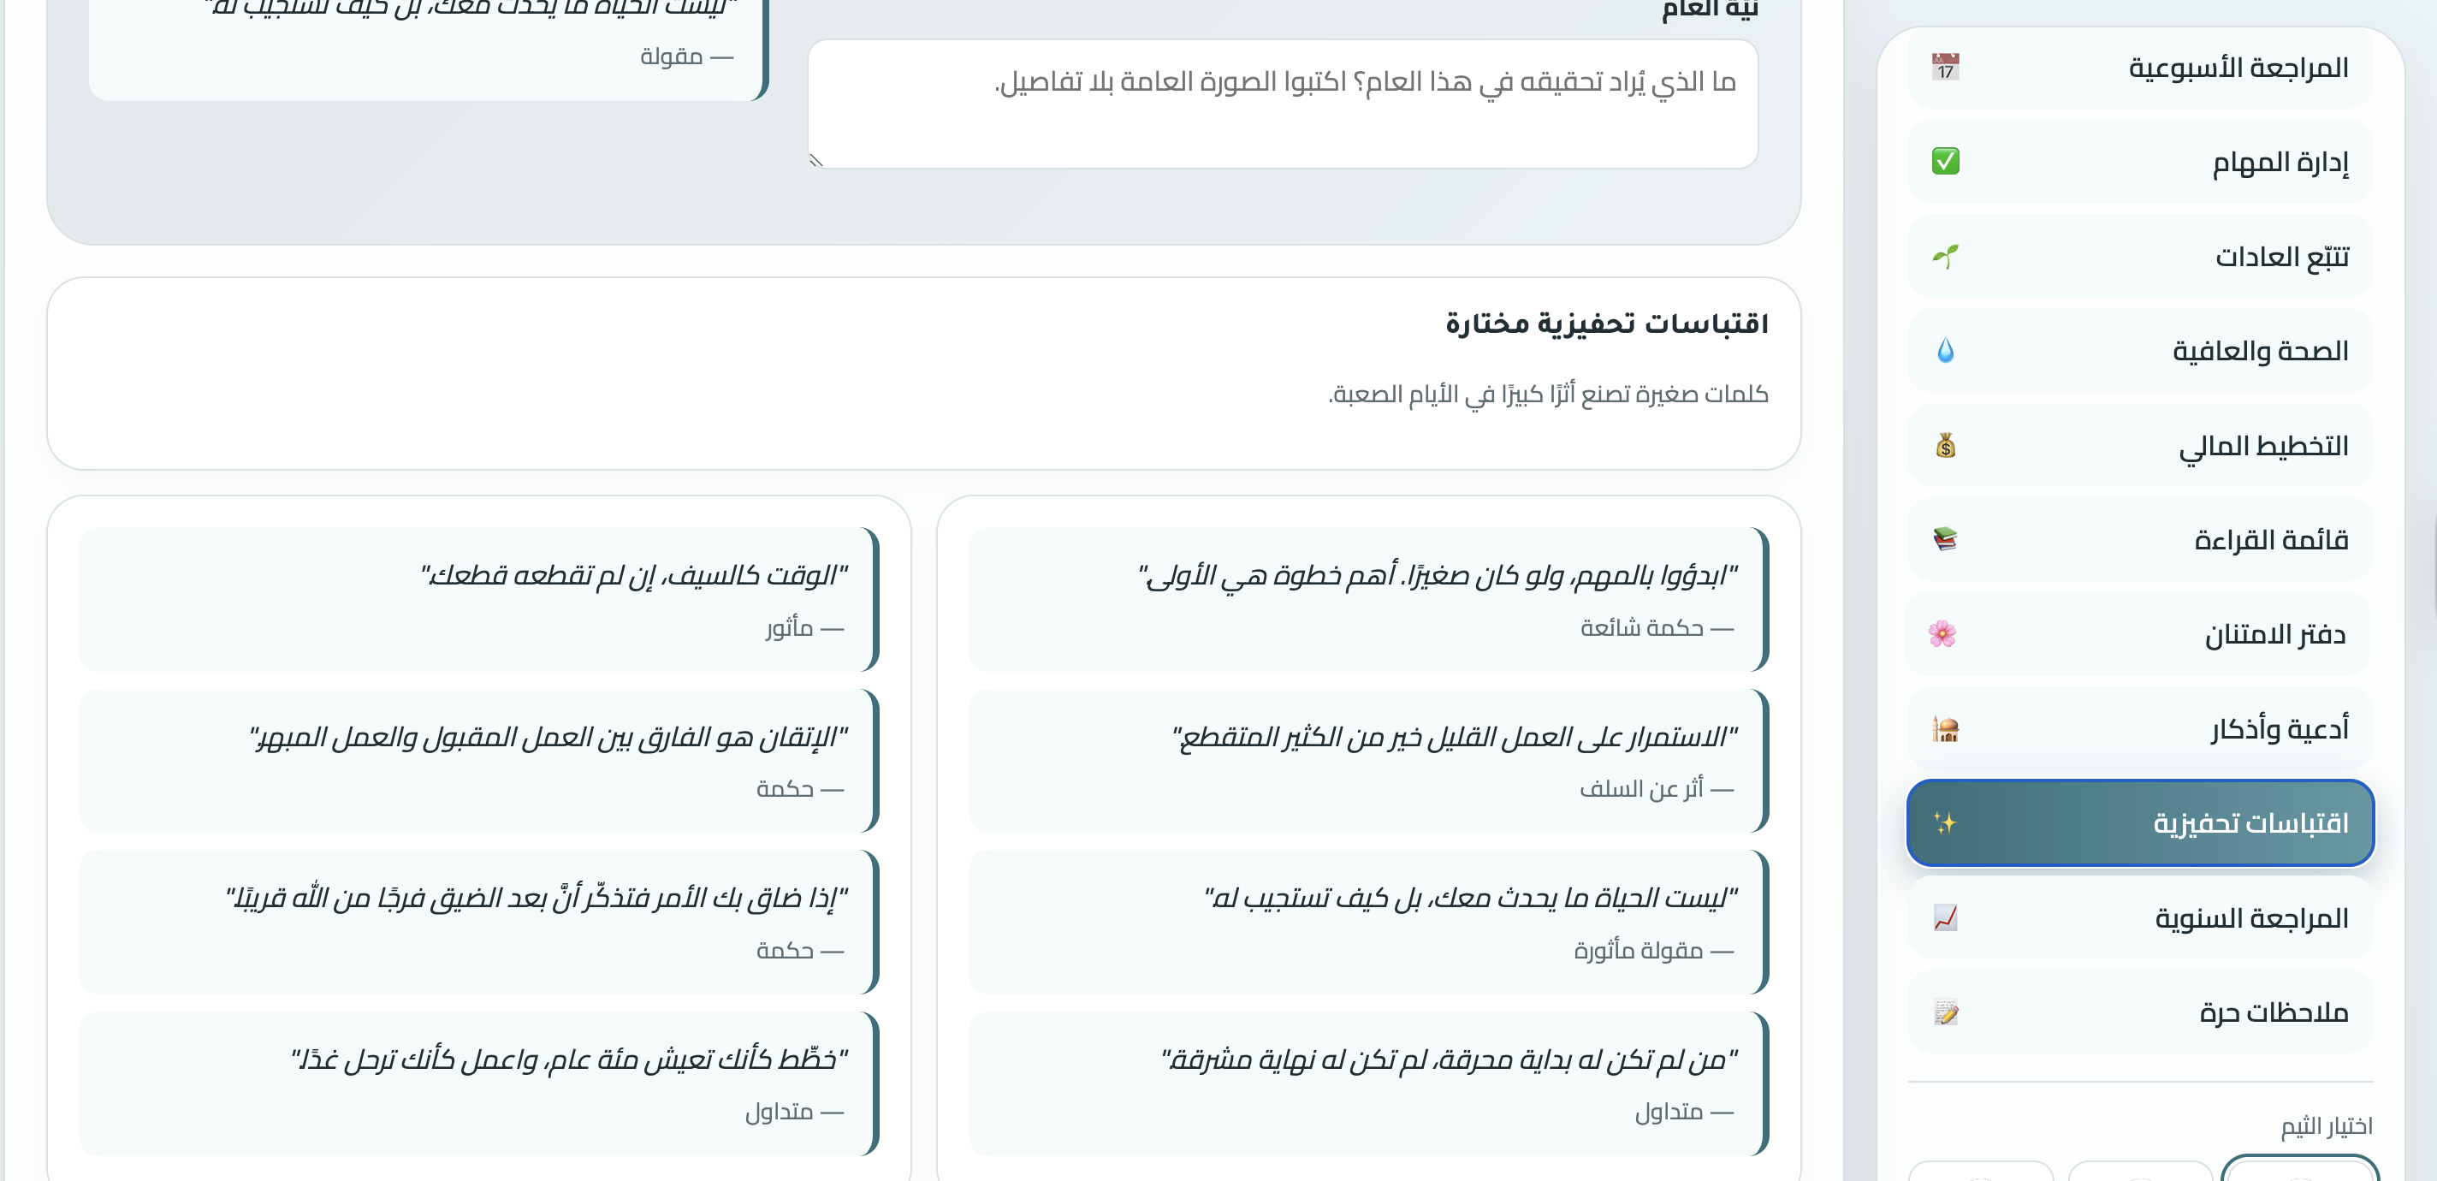The image size is (2437, 1181).
Task: Click the subtitle كلمات صغيرة تصنع أثرًا
Action: [x=1548, y=394]
